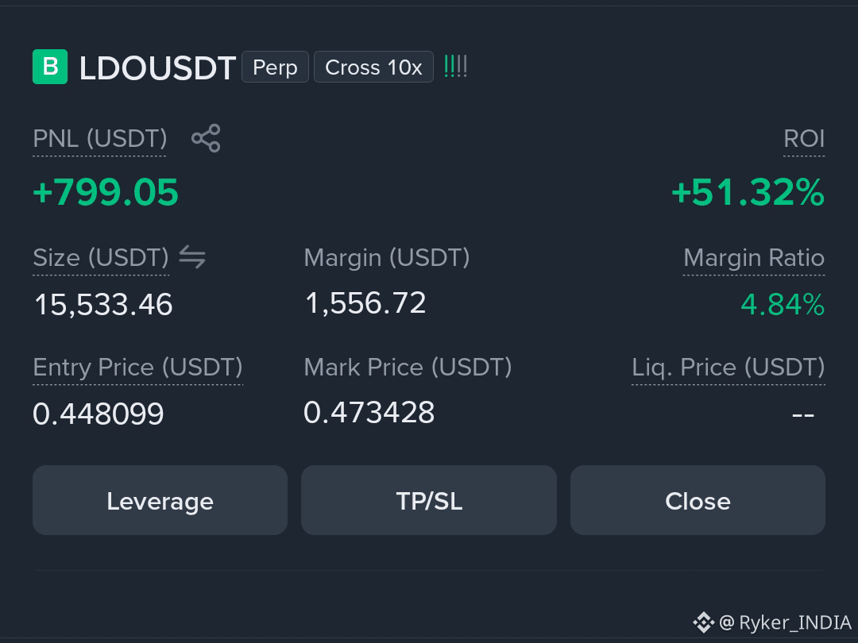Click the +799.05 PNL value

click(x=106, y=192)
